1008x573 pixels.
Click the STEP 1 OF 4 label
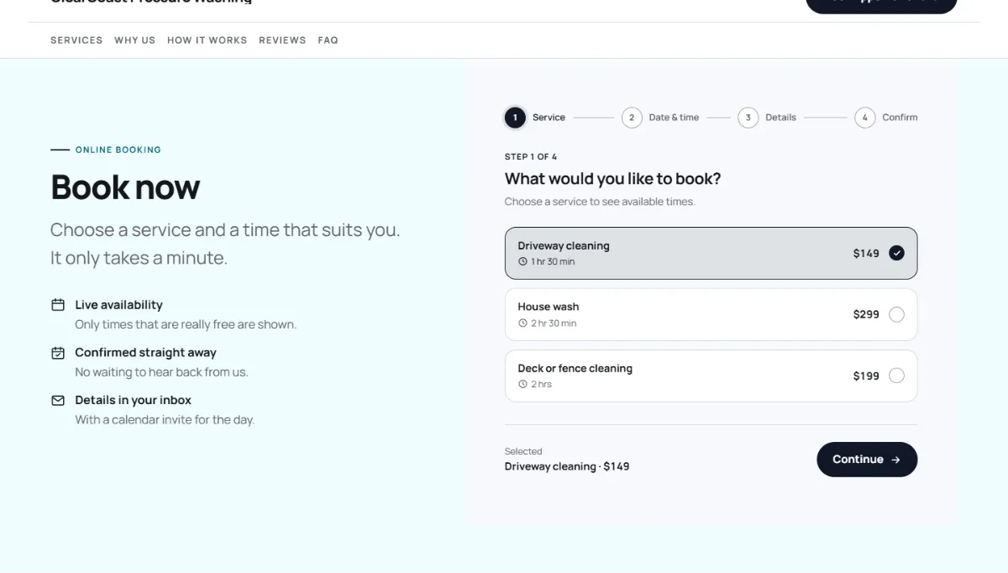point(531,157)
